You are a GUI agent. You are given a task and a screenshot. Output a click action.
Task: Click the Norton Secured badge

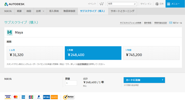(69, 97)
